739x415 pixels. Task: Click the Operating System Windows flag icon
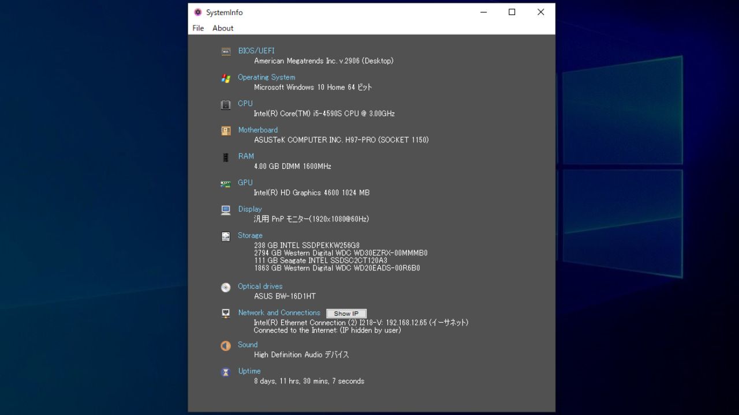pos(226,78)
